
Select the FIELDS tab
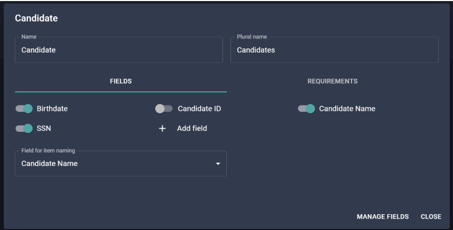click(x=121, y=81)
